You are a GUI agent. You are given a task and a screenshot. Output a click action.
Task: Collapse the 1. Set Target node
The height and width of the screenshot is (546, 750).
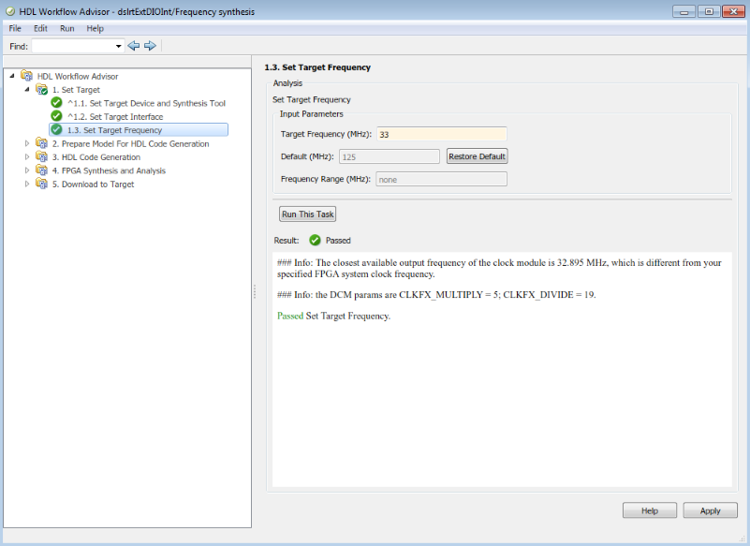pos(27,89)
